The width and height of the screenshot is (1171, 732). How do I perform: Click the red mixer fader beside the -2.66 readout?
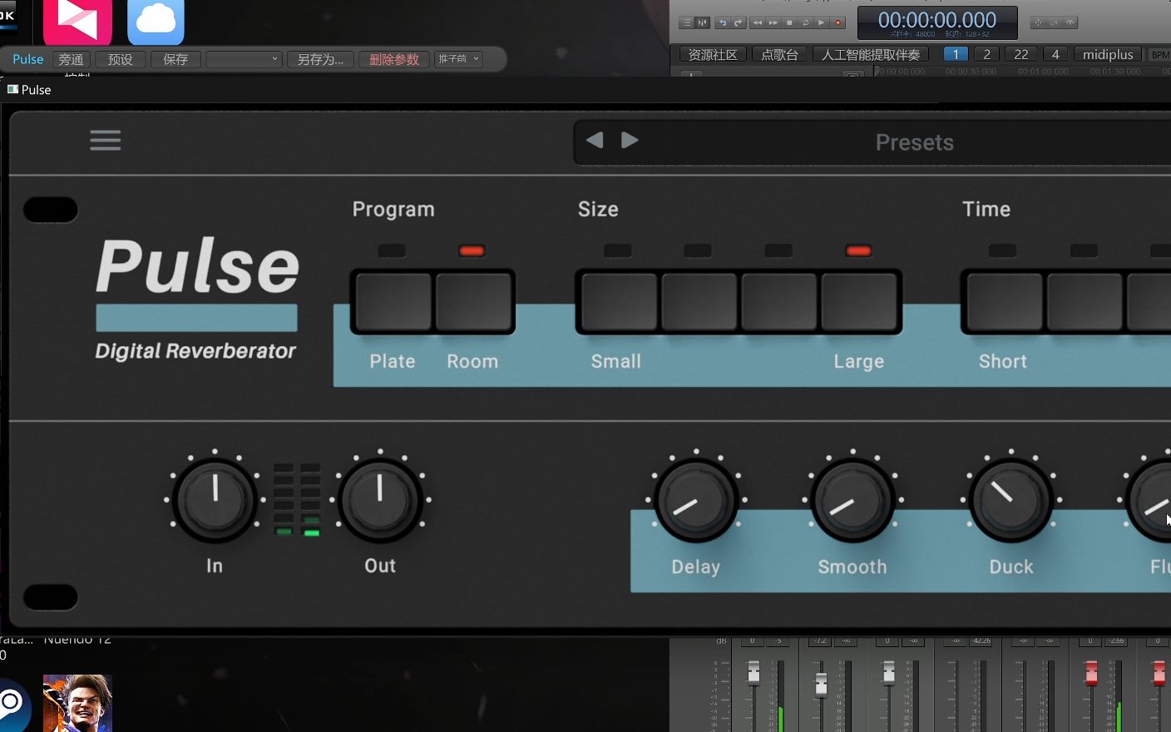(1091, 671)
